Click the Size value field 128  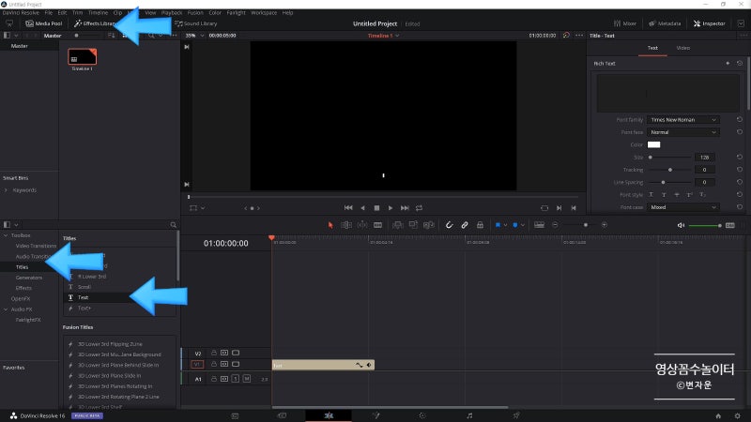(x=705, y=157)
